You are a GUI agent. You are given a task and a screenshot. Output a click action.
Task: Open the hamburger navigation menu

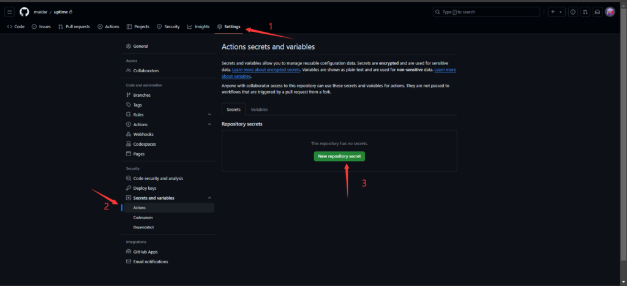10,12
